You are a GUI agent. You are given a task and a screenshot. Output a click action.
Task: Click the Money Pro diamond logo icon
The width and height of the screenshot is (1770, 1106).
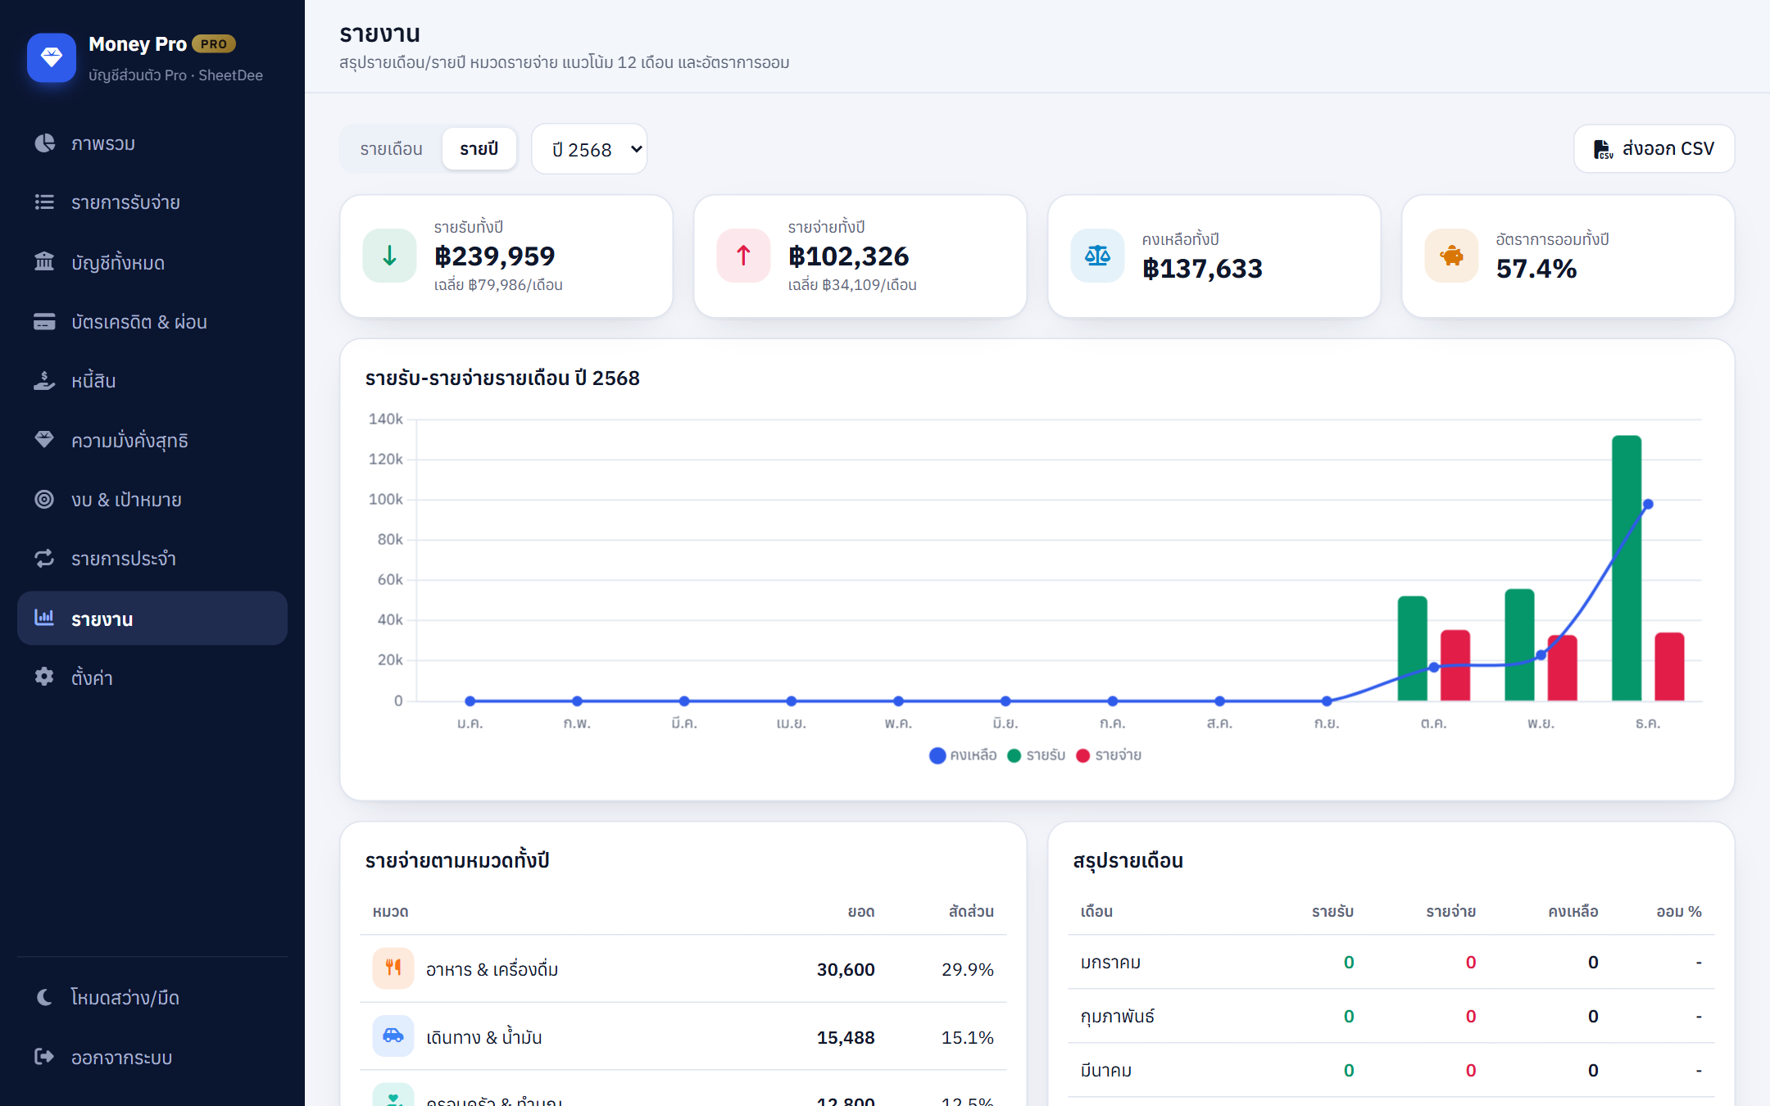pyautogui.click(x=52, y=57)
